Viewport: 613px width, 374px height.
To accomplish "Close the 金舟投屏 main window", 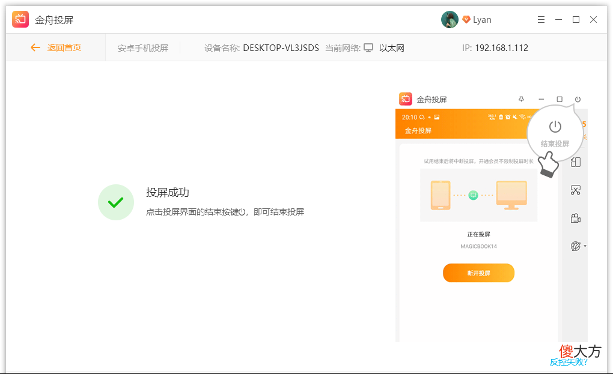I will click(593, 20).
